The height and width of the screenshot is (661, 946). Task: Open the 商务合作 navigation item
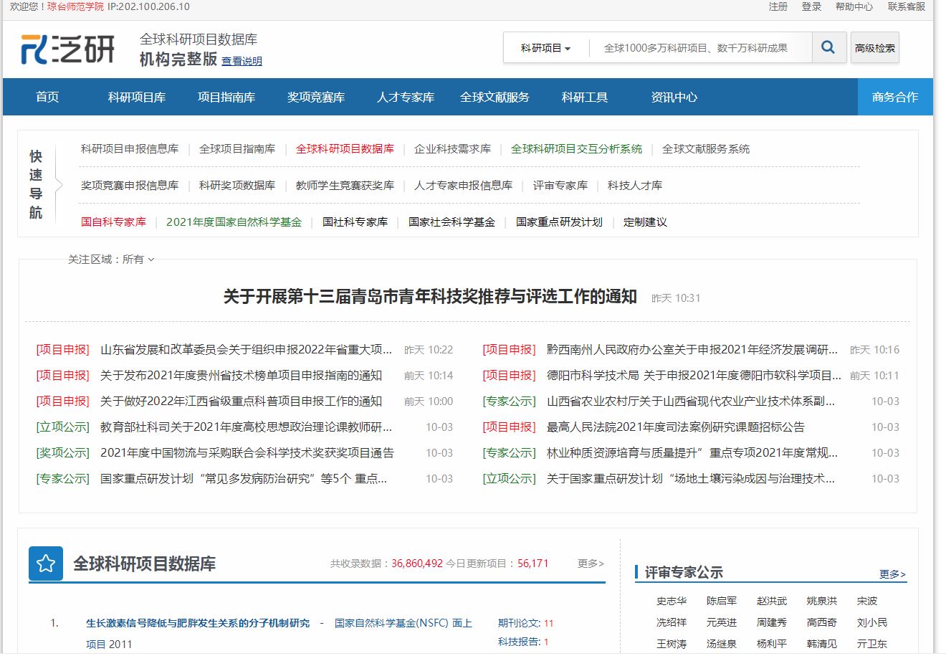pos(894,98)
